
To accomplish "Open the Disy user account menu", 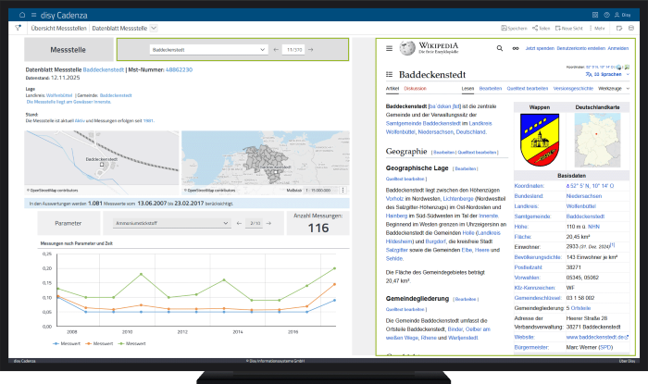I will click(622, 15).
